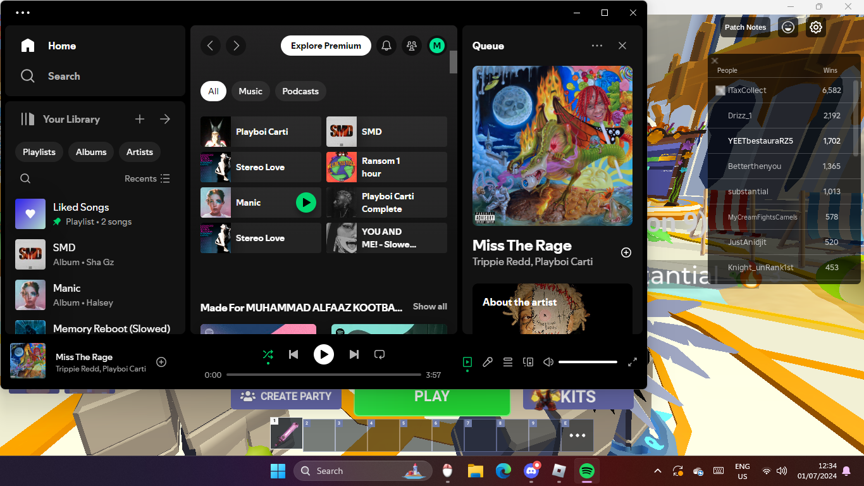Open Friend Activity icon

tap(412, 46)
